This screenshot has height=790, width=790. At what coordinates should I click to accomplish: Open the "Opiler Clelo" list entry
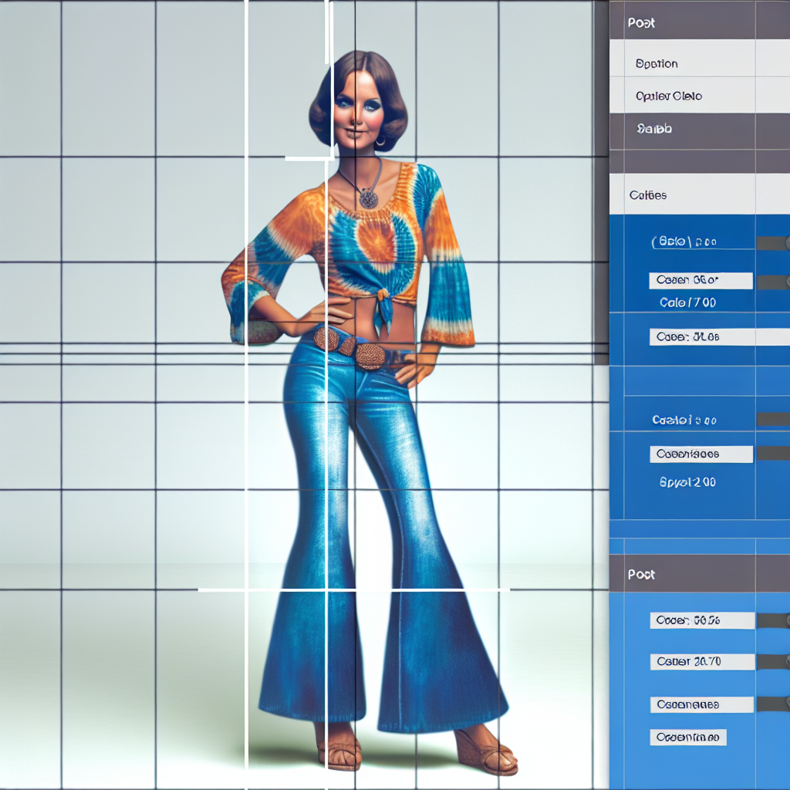click(x=669, y=96)
